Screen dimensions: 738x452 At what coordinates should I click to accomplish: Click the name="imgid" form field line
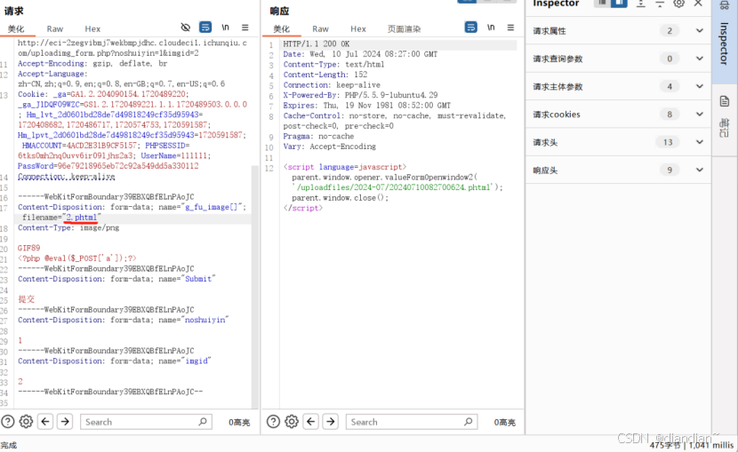pos(115,361)
